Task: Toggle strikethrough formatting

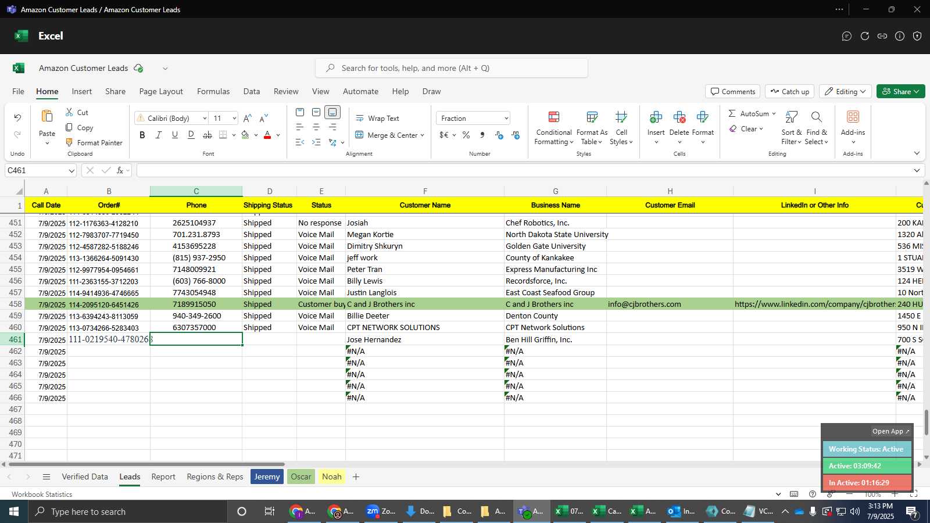Action: click(x=207, y=135)
